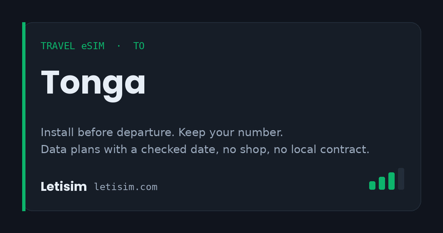Click the Letisim brand name
The width and height of the screenshot is (443, 233).
pyautogui.click(x=63, y=187)
